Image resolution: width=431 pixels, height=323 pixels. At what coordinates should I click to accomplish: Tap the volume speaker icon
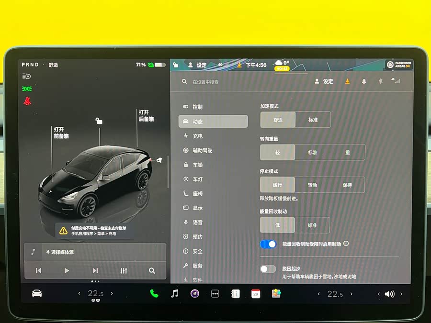(389, 294)
